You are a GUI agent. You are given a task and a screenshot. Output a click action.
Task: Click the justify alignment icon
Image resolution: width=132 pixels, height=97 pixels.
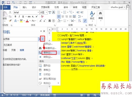(x=70, y=17)
